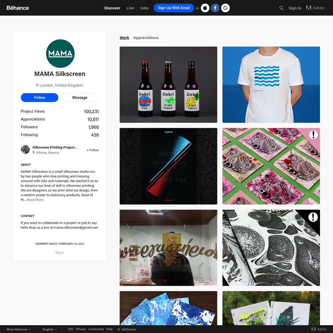Open Silkscreen Printing Project team avatar
The image size is (333, 333).
pyautogui.click(x=25, y=150)
